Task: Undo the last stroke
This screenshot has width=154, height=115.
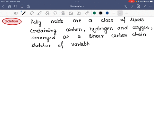Action: [x=126, y=6]
